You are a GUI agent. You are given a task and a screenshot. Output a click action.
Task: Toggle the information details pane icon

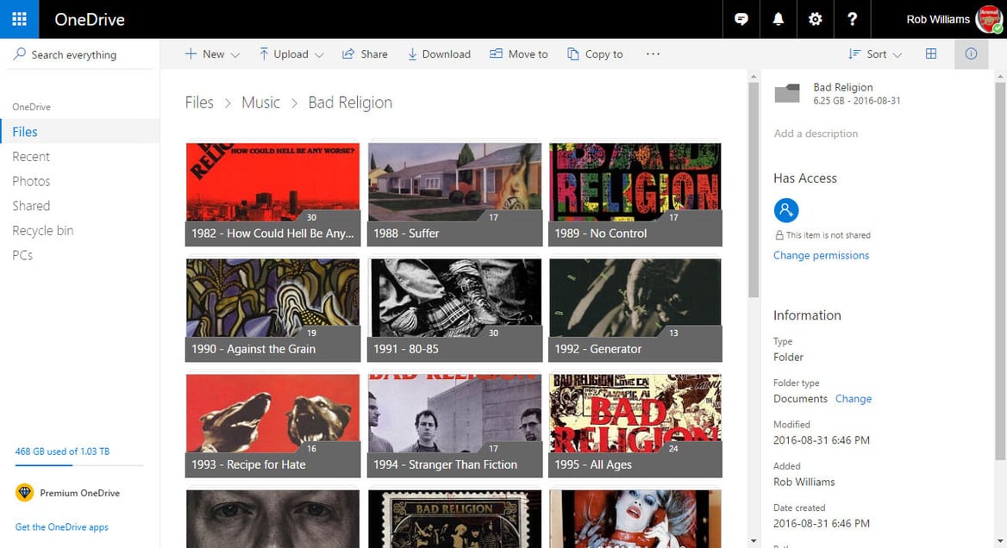(x=971, y=54)
